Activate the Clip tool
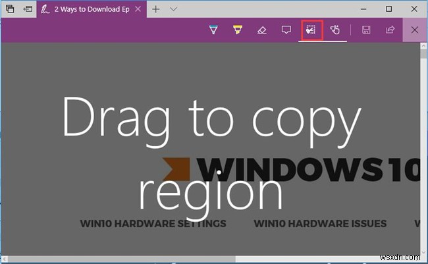428x264 pixels. pos(311,30)
